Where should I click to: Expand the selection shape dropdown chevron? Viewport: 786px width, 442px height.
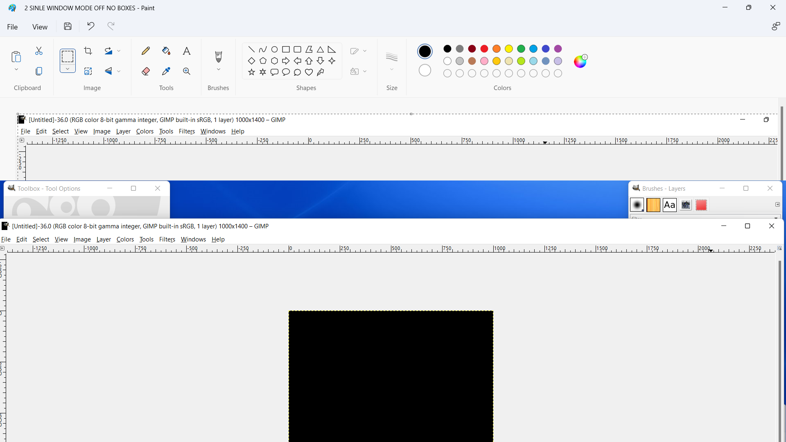tap(68, 69)
